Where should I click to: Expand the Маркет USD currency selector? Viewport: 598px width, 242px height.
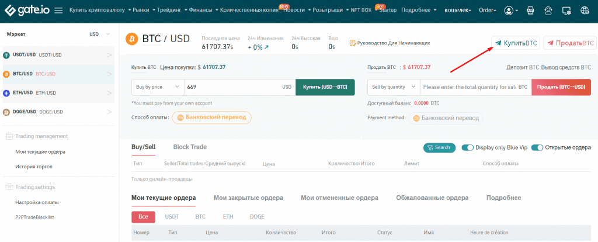coord(99,34)
